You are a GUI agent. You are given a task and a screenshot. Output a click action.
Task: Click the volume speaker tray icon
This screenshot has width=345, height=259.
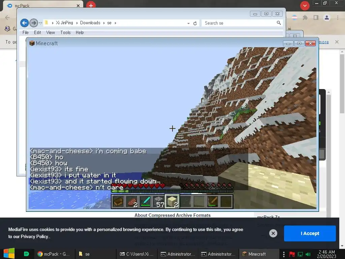click(x=308, y=254)
